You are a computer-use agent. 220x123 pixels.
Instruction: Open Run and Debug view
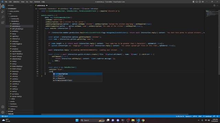[x=3, y=12]
